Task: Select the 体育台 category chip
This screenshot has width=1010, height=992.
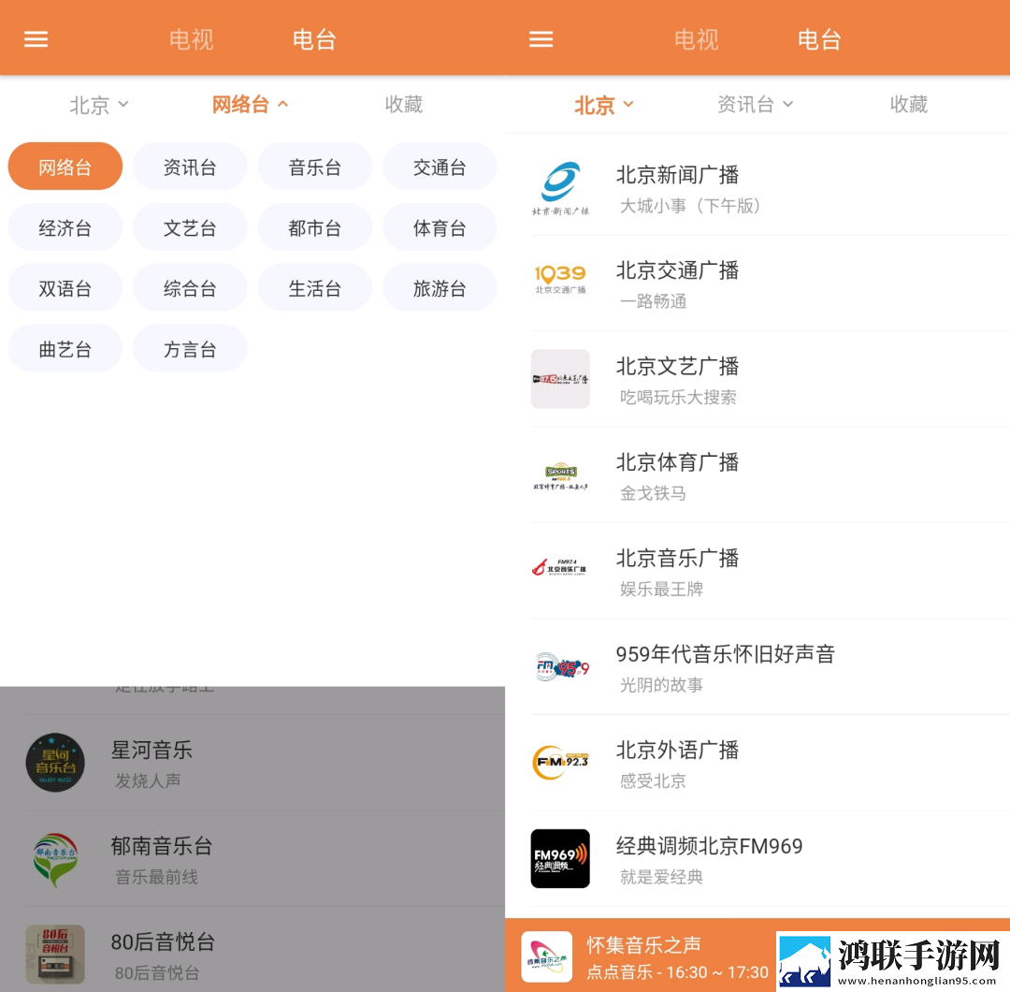Action: [x=440, y=227]
